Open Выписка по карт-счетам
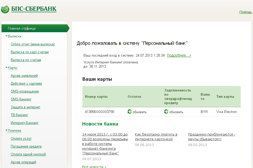Screen dimensions: 253x168 click(30, 52)
